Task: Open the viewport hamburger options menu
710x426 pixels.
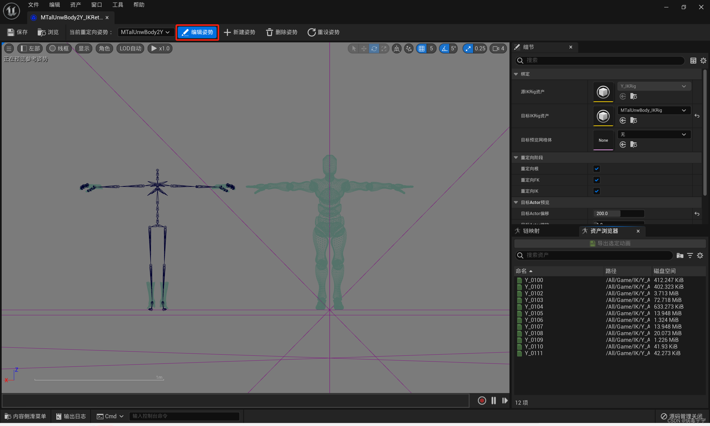Action: pos(9,48)
